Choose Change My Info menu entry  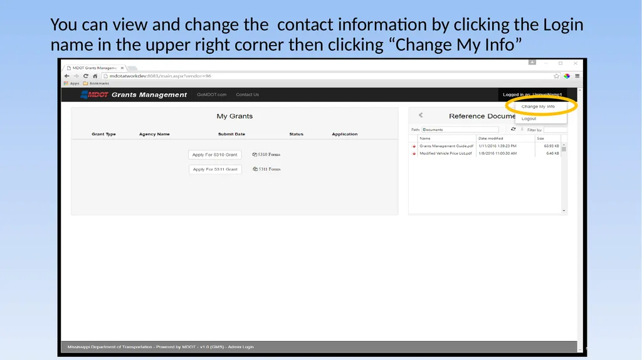point(538,106)
